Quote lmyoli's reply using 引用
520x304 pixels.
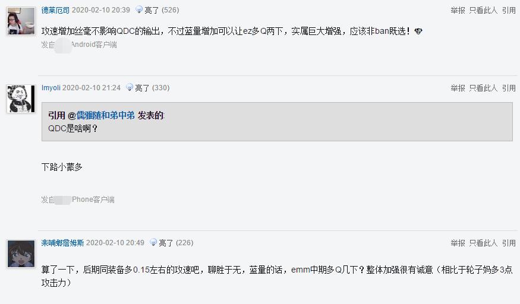point(509,88)
